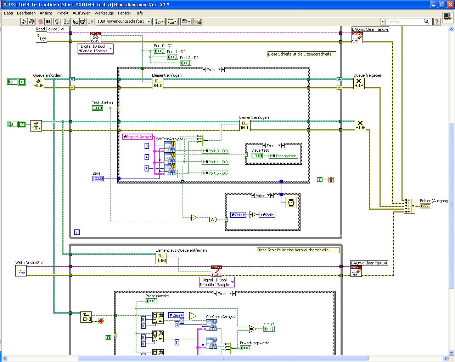Select the Queue freigeben node
Screen dimensions: 455x362
pyautogui.click(x=359, y=83)
